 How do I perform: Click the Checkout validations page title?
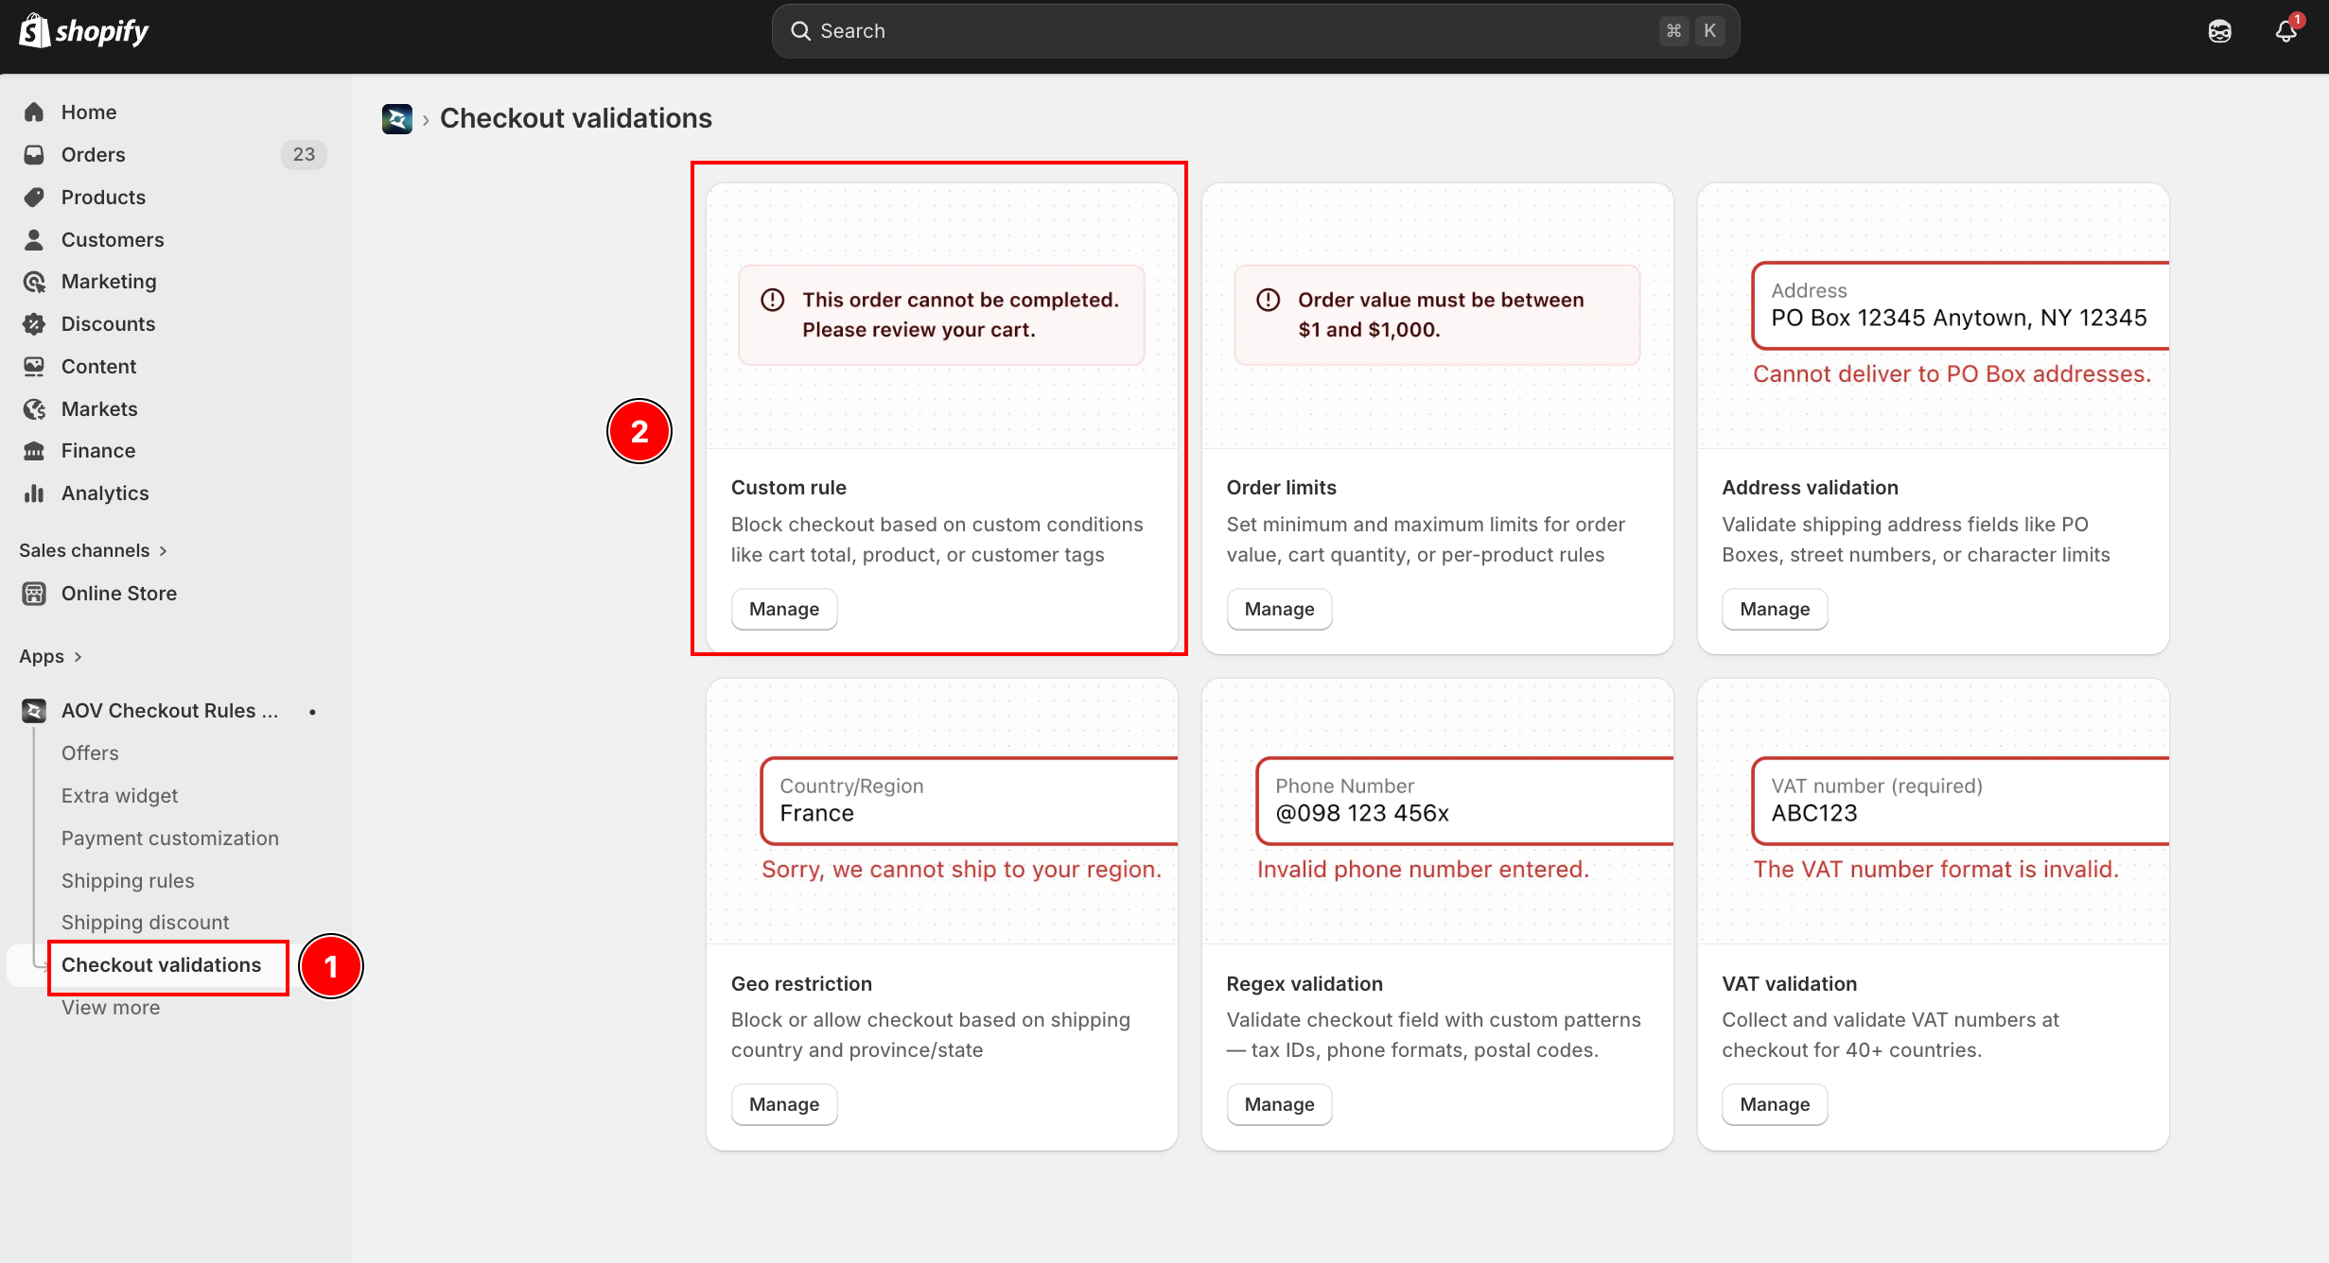coord(575,119)
